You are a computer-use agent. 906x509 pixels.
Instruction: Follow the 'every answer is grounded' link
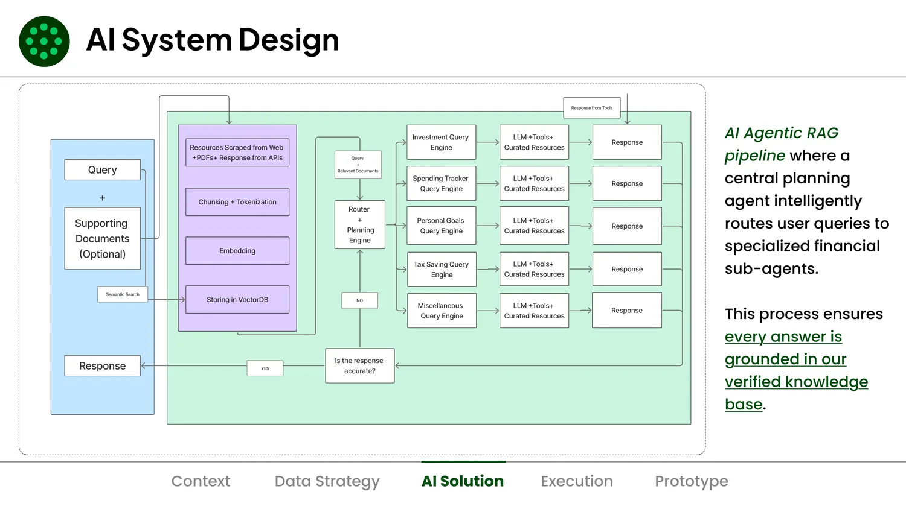[796, 370]
